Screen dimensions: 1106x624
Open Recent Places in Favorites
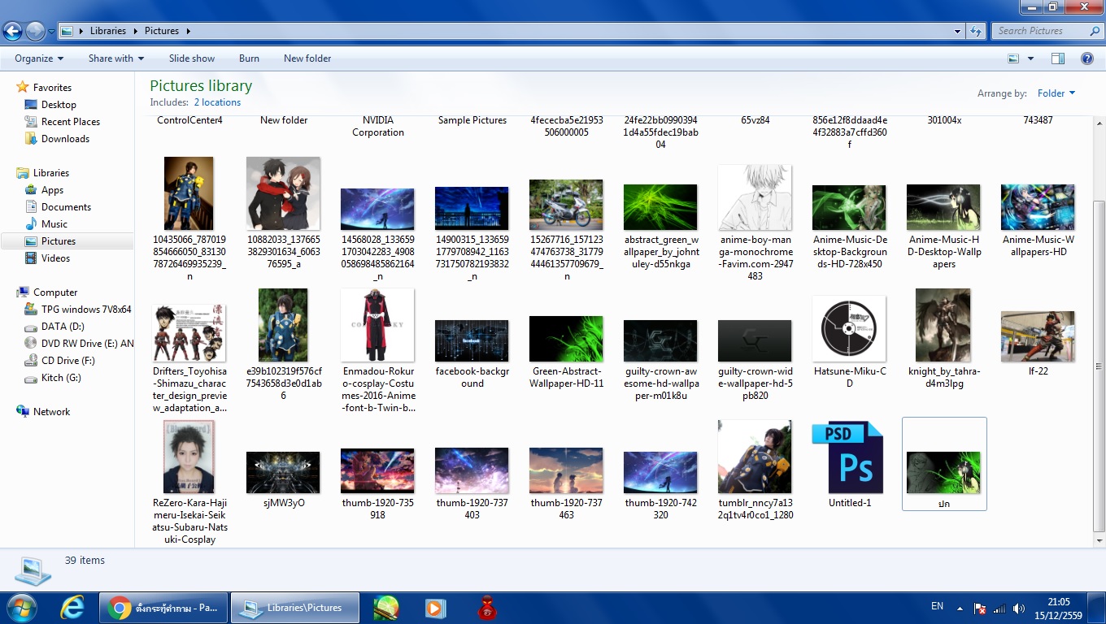71,122
